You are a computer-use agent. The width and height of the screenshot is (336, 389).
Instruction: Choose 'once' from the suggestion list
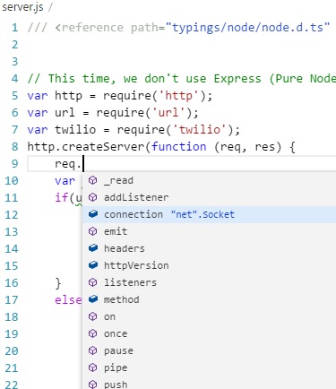pyautogui.click(x=209, y=333)
